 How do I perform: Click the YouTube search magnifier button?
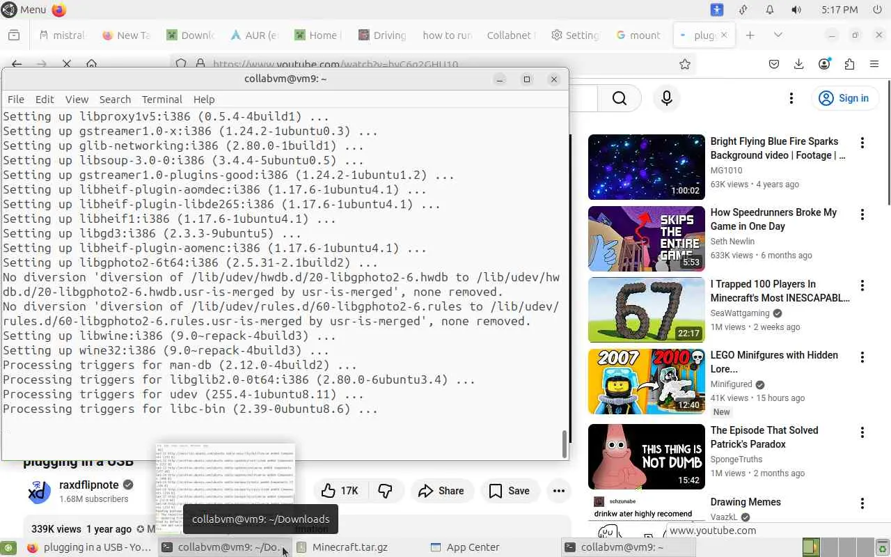pos(620,98)
